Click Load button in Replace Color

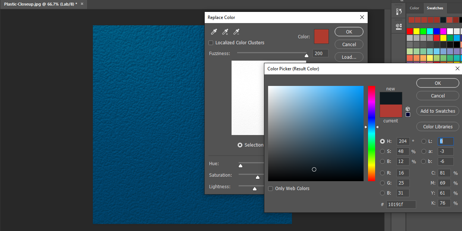tap(349, 57)
